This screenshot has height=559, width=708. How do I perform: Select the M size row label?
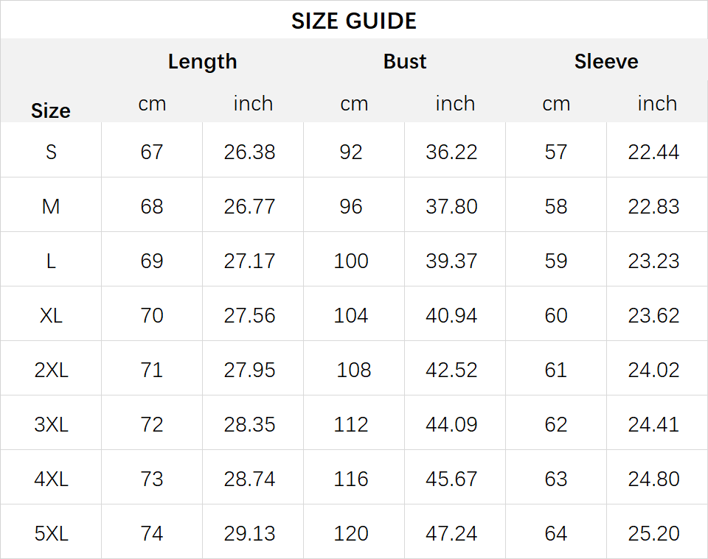(51, 206)
